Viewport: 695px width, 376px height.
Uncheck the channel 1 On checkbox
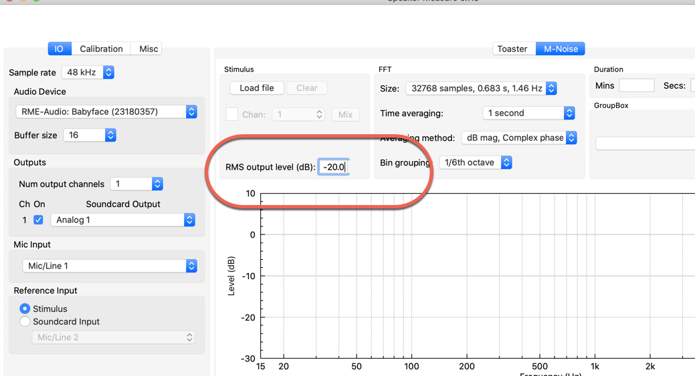click(38, 220)
